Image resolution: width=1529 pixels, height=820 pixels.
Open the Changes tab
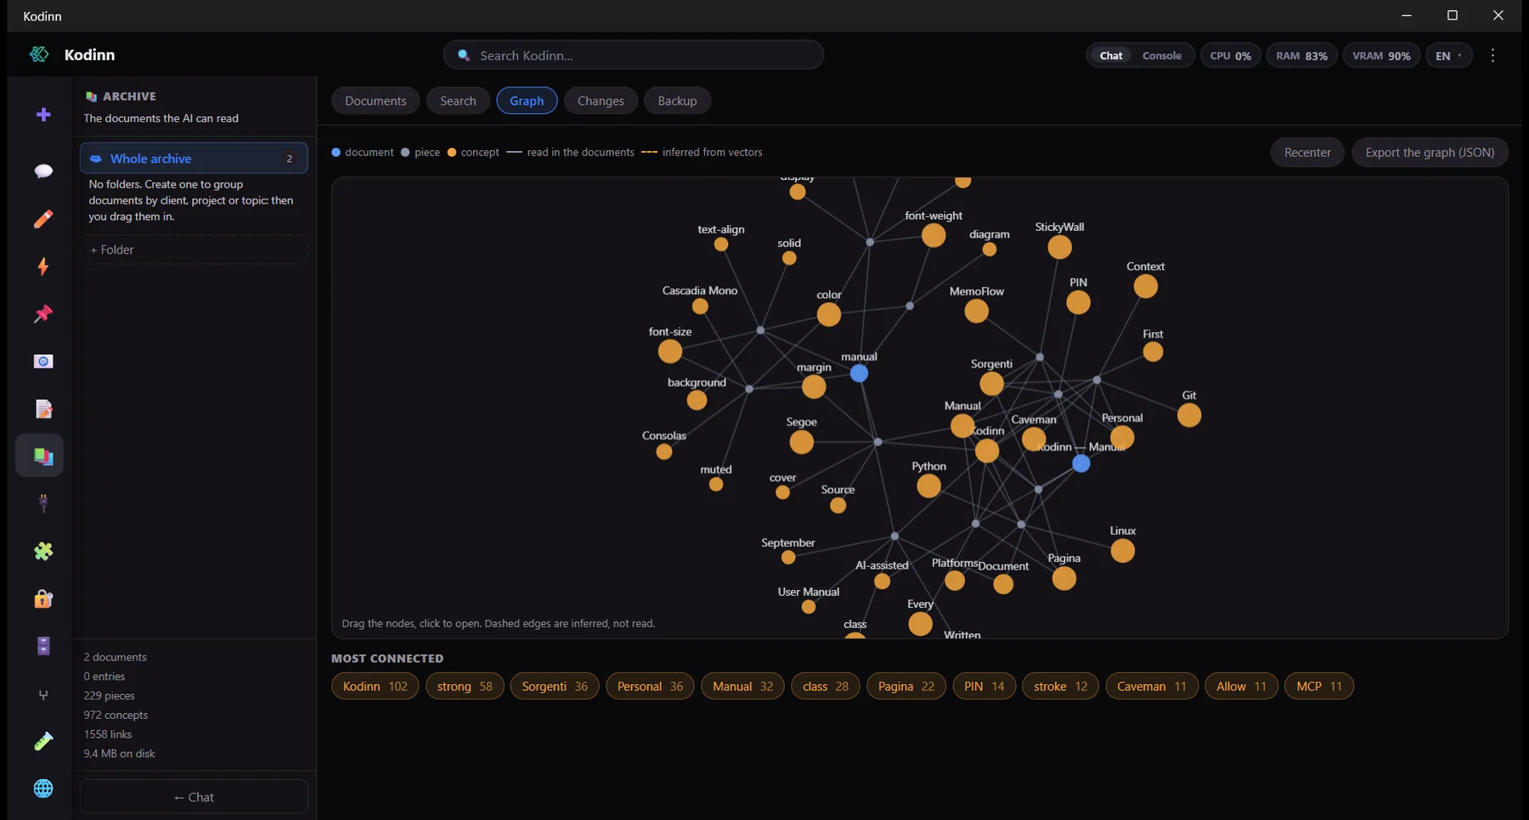pos(601,100)
